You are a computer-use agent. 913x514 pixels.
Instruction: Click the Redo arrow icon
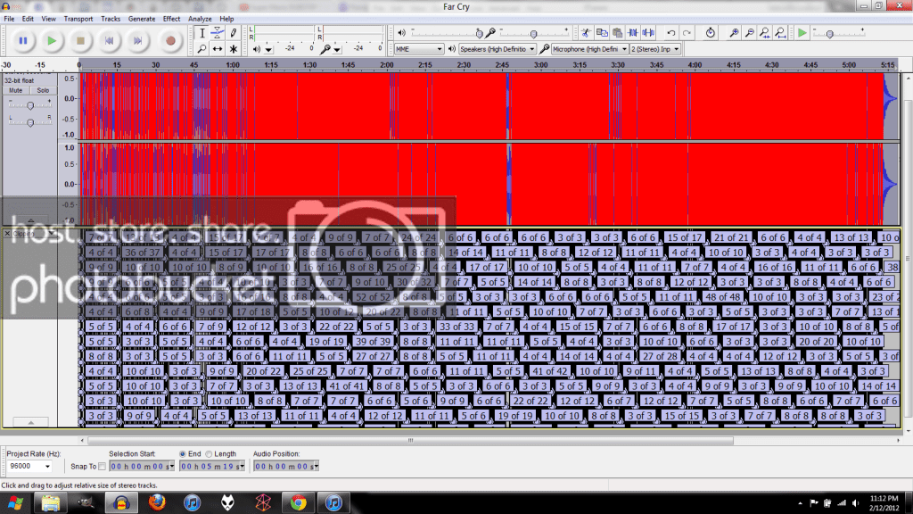coord(687,33)
